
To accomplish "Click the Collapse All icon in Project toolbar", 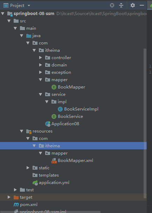I will (x=121, y=6).
